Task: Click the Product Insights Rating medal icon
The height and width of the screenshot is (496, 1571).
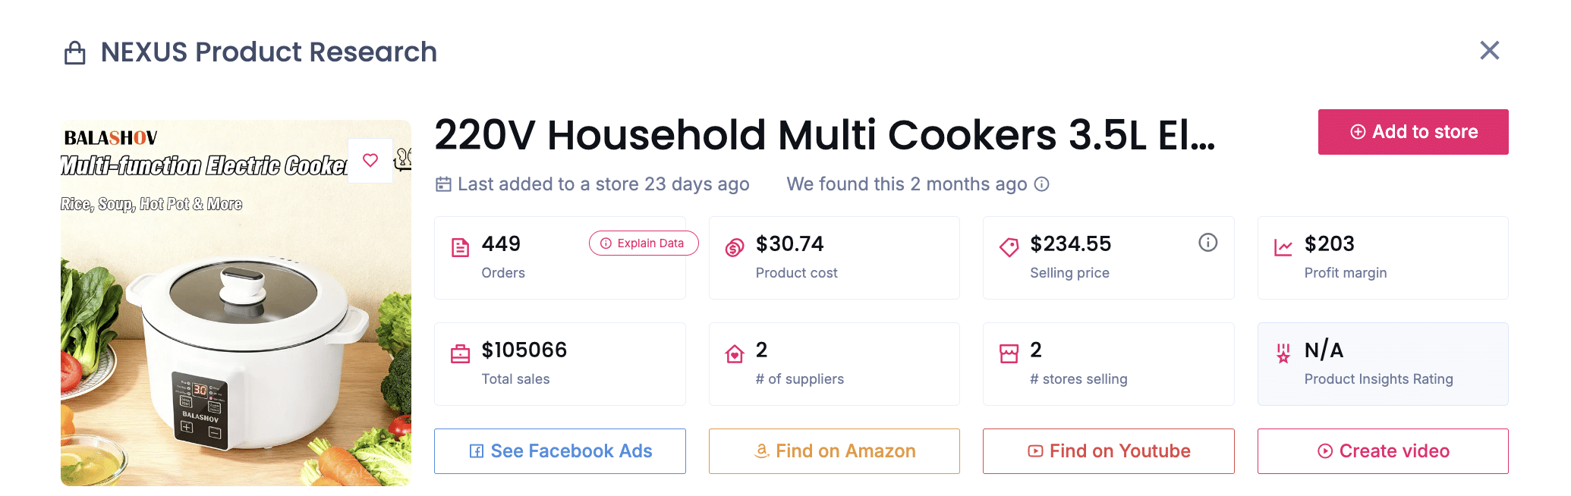Action: [x=1283, y=353]
